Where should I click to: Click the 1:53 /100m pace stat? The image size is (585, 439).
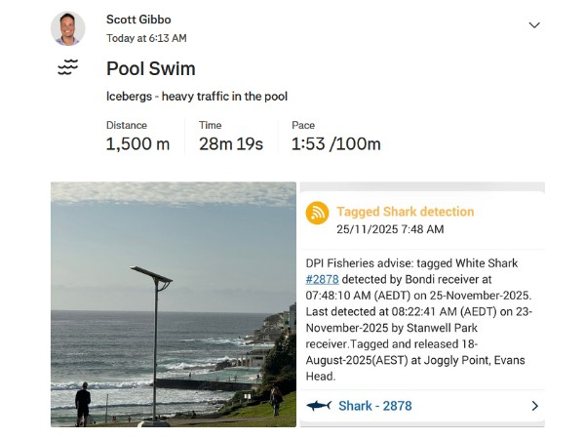(335, 144)
